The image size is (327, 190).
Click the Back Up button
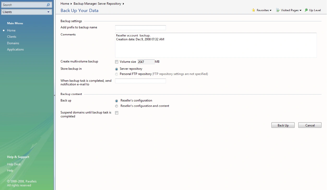click(x=283, y=125)
